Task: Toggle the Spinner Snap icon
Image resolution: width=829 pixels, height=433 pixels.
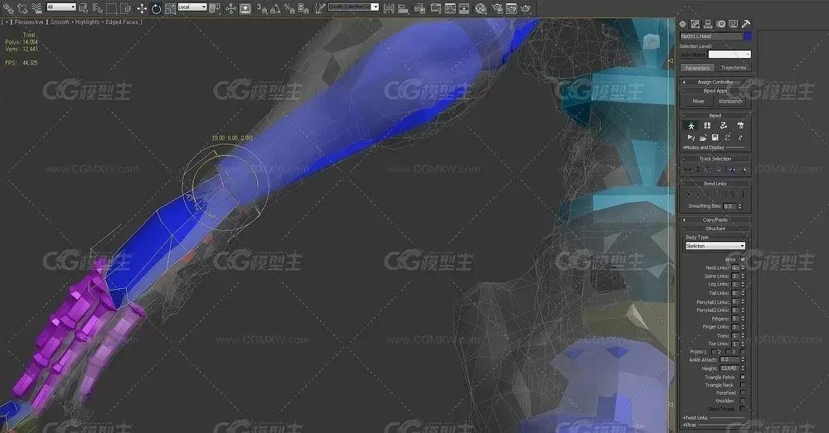Action: [303, 8]
